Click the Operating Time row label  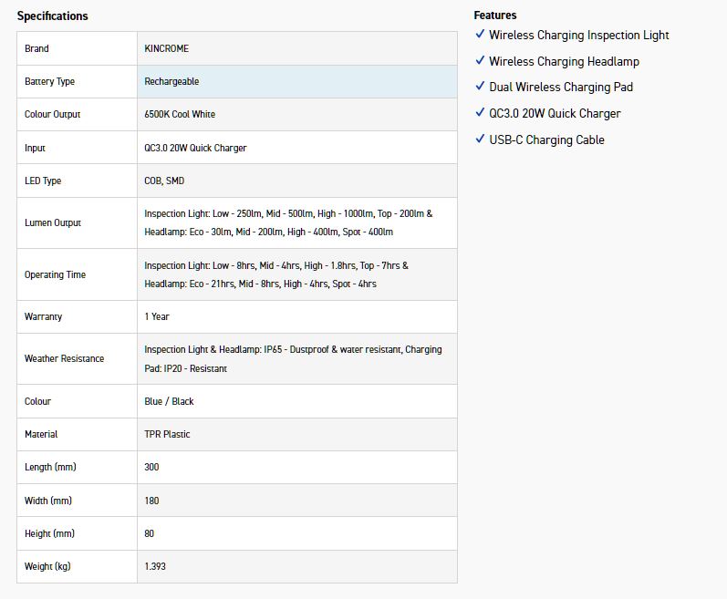pyautogui.click(x=55, y=274)
